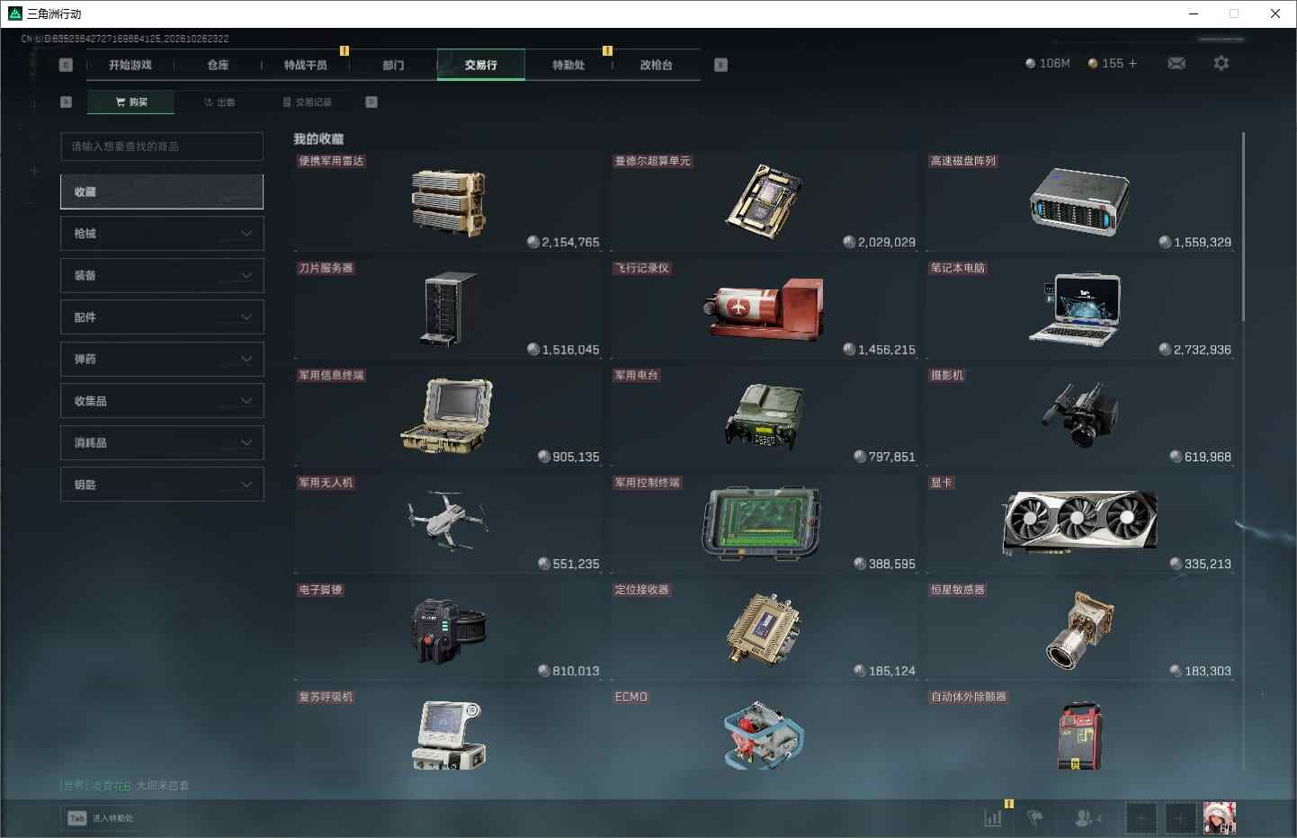Click the first empty squad slot plus
This screenshot has height=838, width=1297.
point(1141,818)
